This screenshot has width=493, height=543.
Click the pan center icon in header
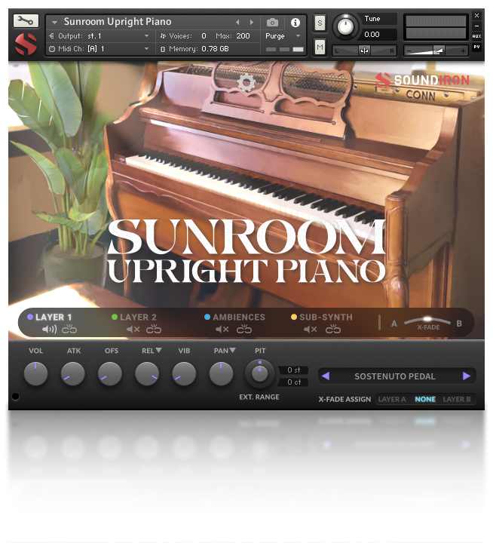(x=364, y=51)
